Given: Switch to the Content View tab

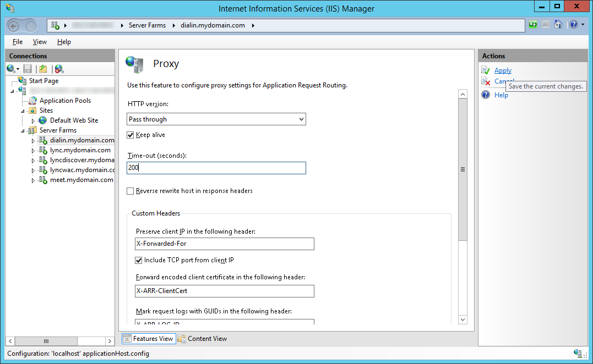Looking at the screenshot, I should coord(203,339).
